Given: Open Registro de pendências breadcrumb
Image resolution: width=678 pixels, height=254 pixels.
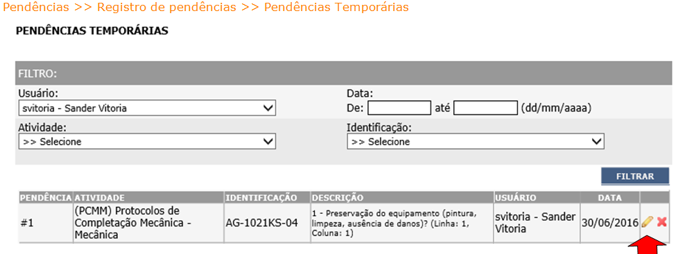Looking at the screenshot, I should tap(166, 8).
